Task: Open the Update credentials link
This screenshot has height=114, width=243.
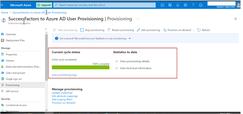Action: click(x=62, y=93)
